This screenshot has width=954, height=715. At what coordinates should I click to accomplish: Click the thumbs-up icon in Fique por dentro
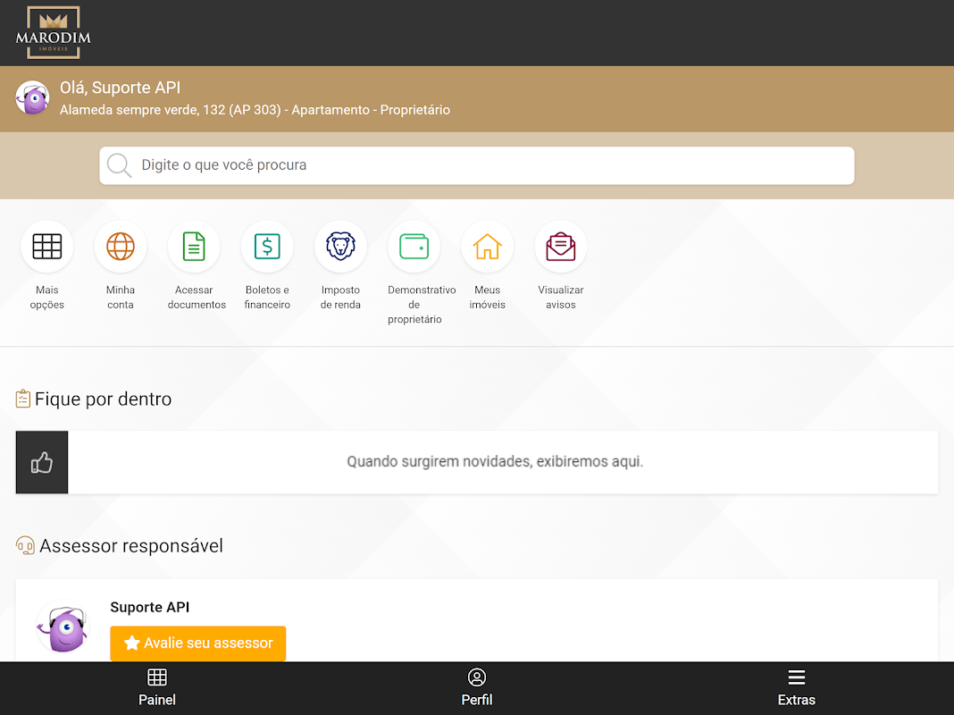[x=42, y=462]
